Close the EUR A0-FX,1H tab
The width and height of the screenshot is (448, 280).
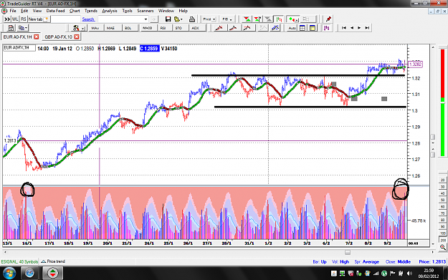click(x=37, y=37)
